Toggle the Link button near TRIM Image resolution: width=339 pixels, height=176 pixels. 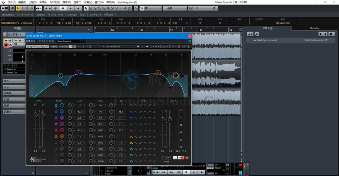(181, 158)
